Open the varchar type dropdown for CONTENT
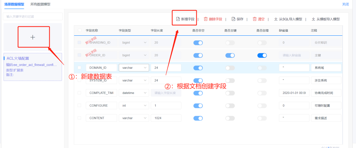 tap(134, 118)
